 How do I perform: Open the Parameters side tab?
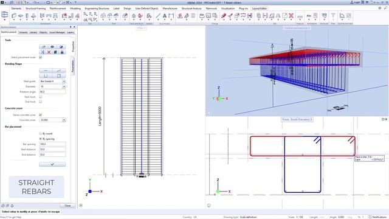(73, 66)
